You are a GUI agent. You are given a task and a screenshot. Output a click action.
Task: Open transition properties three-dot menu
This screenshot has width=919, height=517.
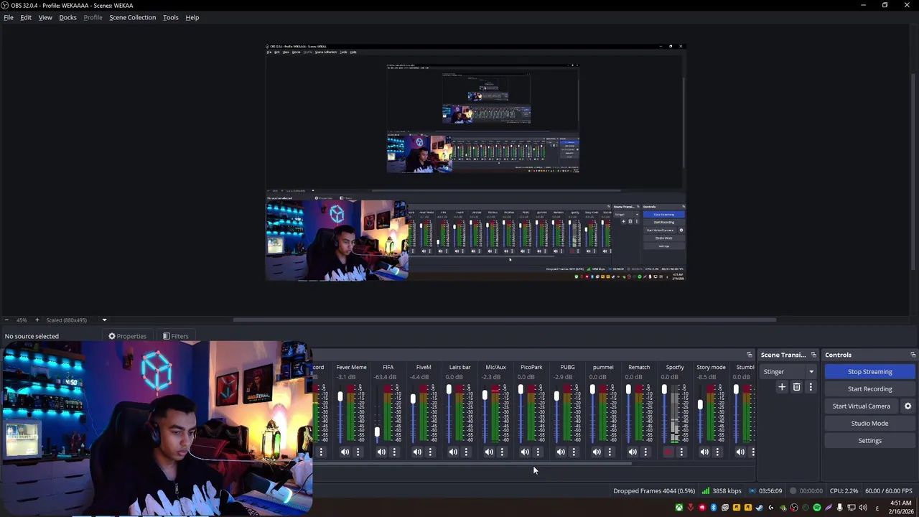click(x=811, y=387)
